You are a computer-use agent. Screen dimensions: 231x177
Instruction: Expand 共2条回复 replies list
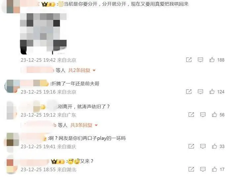(x=82, y=70)
